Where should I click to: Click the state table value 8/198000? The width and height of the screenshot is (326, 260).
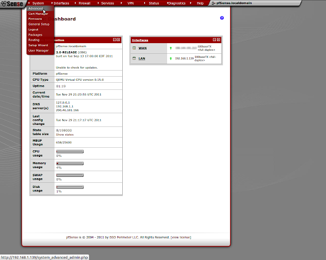pos(64,130)
